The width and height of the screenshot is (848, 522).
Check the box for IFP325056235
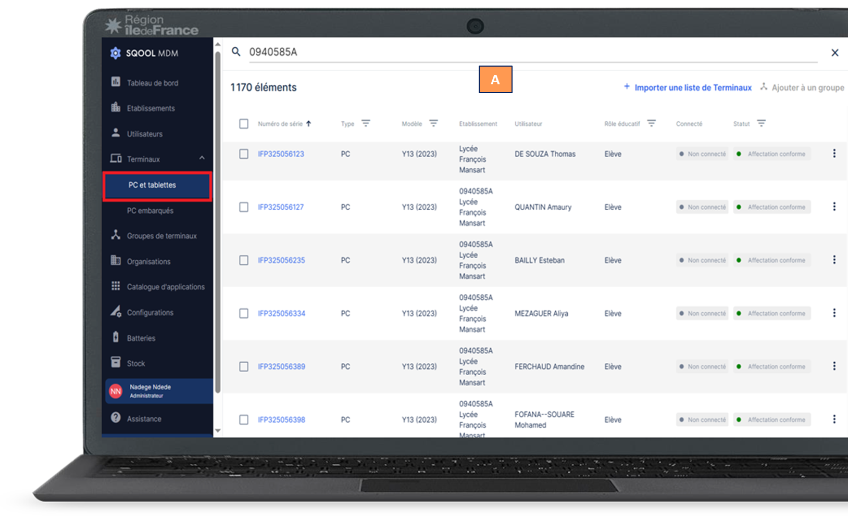point(243,260)
